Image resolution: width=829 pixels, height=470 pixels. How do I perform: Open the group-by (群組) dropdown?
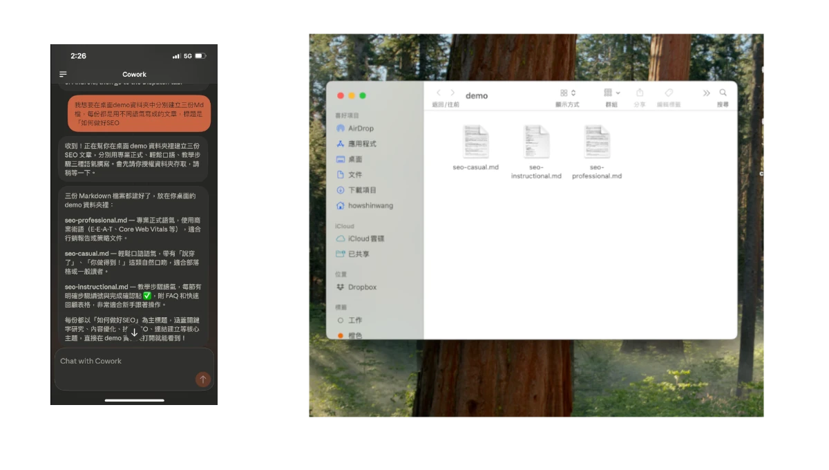click(x=611, y=93)
